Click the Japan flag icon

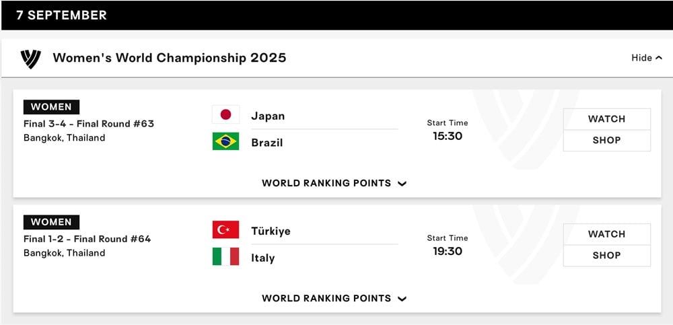(x=225, y=115)
